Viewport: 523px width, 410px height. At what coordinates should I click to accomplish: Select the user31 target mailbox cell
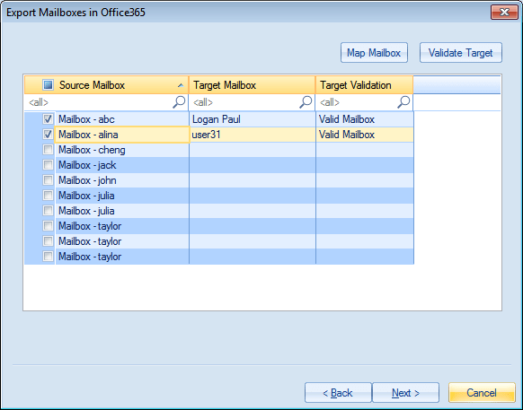253,135
